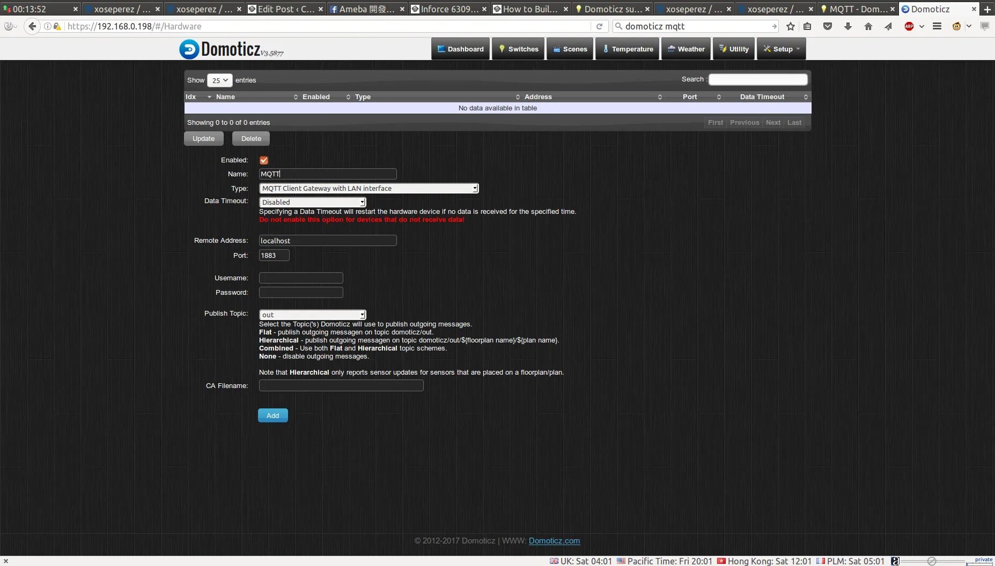This screenshot has height=566, width=995.
Task: Click the Port field showing 1883
Action: coord(274,256)
